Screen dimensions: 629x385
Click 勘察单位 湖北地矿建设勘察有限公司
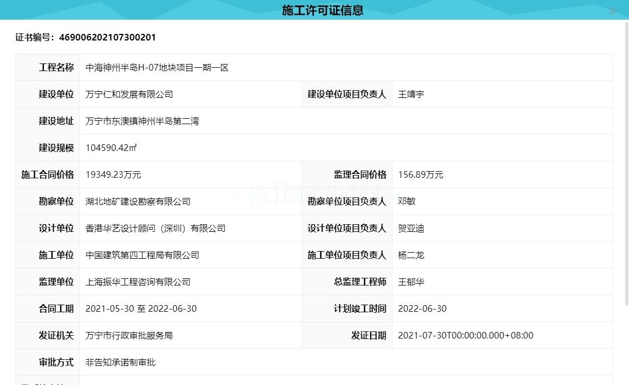(x=139, y=201)
